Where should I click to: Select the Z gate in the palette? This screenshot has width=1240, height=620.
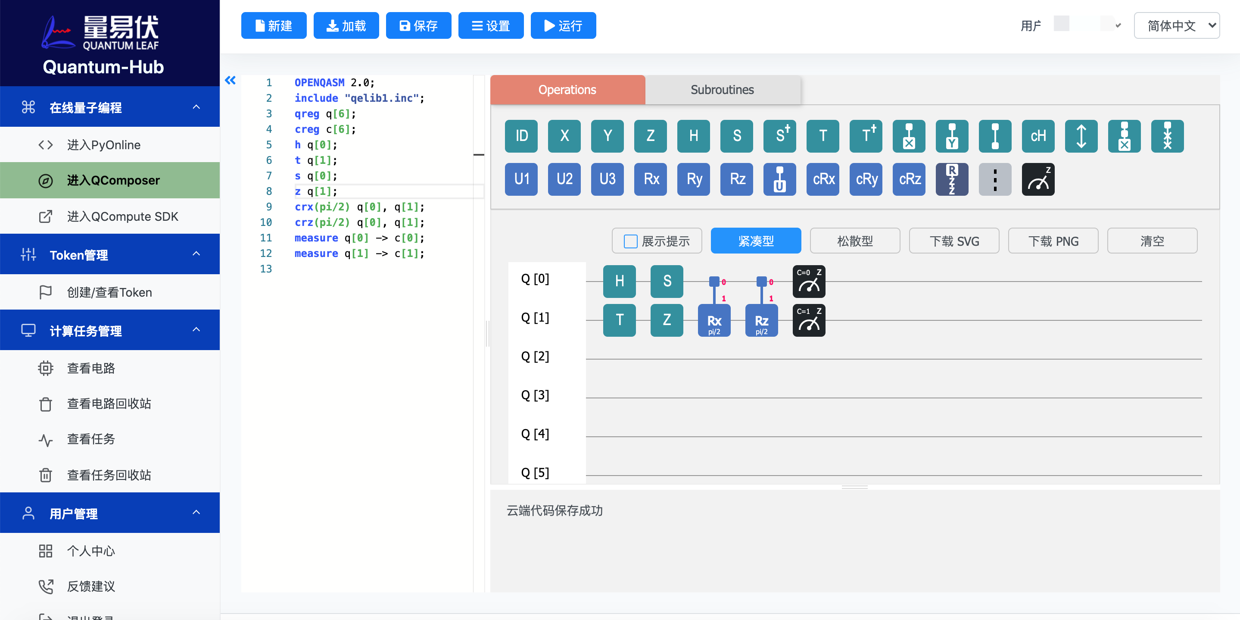point(650,136)
